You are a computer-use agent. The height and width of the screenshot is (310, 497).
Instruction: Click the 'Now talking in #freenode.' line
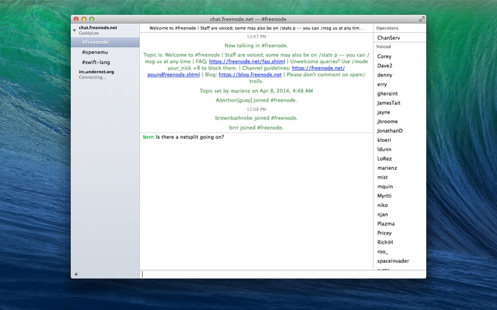(256, 45)
